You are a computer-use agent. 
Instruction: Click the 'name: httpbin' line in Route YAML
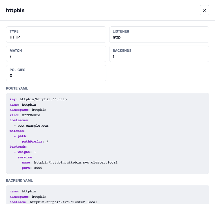[23, 105]
